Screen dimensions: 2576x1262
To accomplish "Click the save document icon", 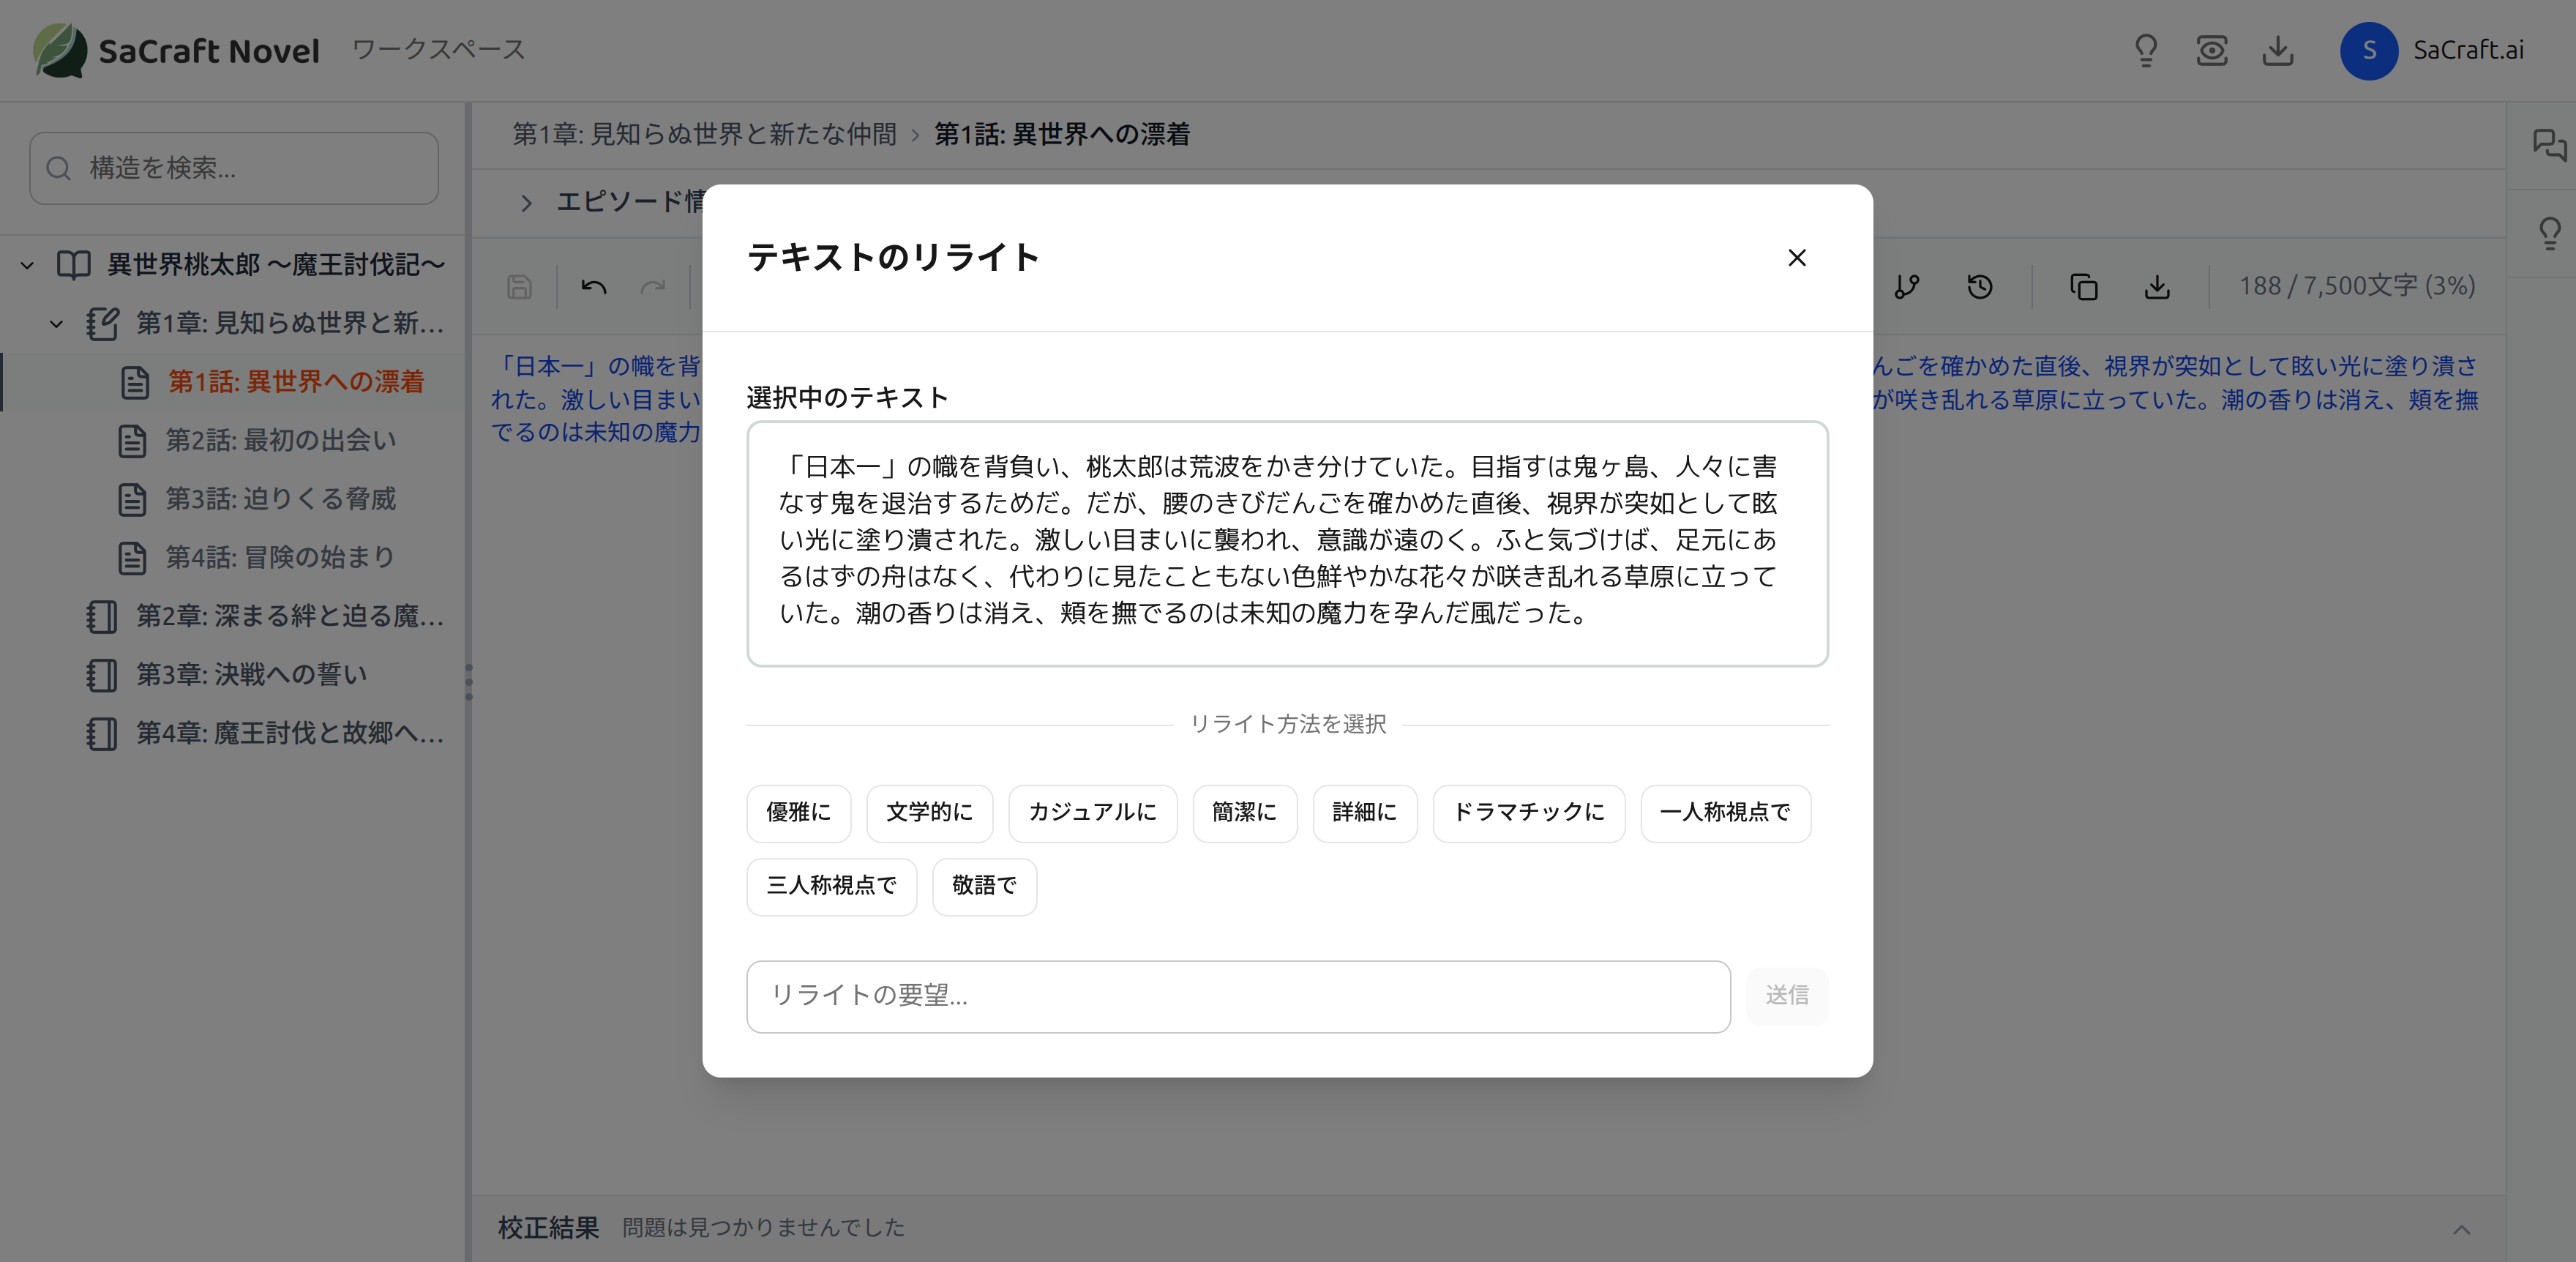I will coord(519,287).
